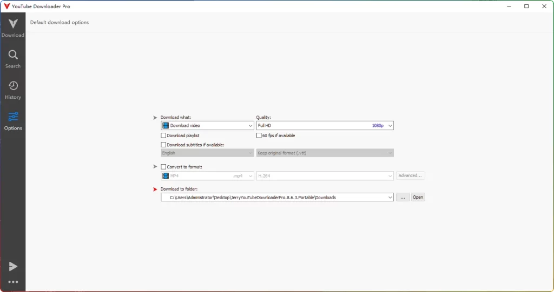Click the Default download options heading
This screenshot has width=554, height=292.
click(x=60, y=22)
